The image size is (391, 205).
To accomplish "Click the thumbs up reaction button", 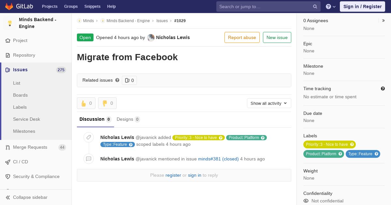I will (86, 103).
